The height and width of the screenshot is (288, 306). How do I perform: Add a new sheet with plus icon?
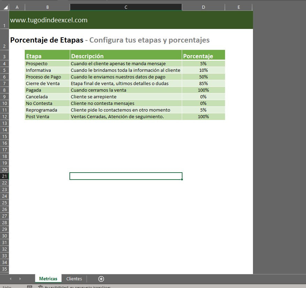101,279
